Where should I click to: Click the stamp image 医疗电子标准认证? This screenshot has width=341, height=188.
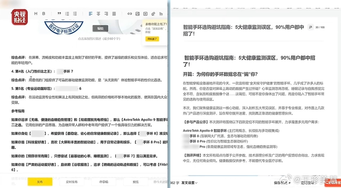(x=64, y=27)
